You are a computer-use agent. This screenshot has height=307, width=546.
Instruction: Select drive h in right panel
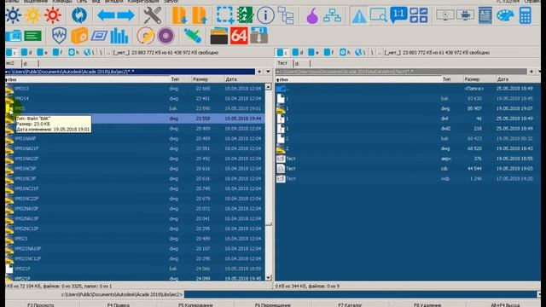[x=345, y=53]
